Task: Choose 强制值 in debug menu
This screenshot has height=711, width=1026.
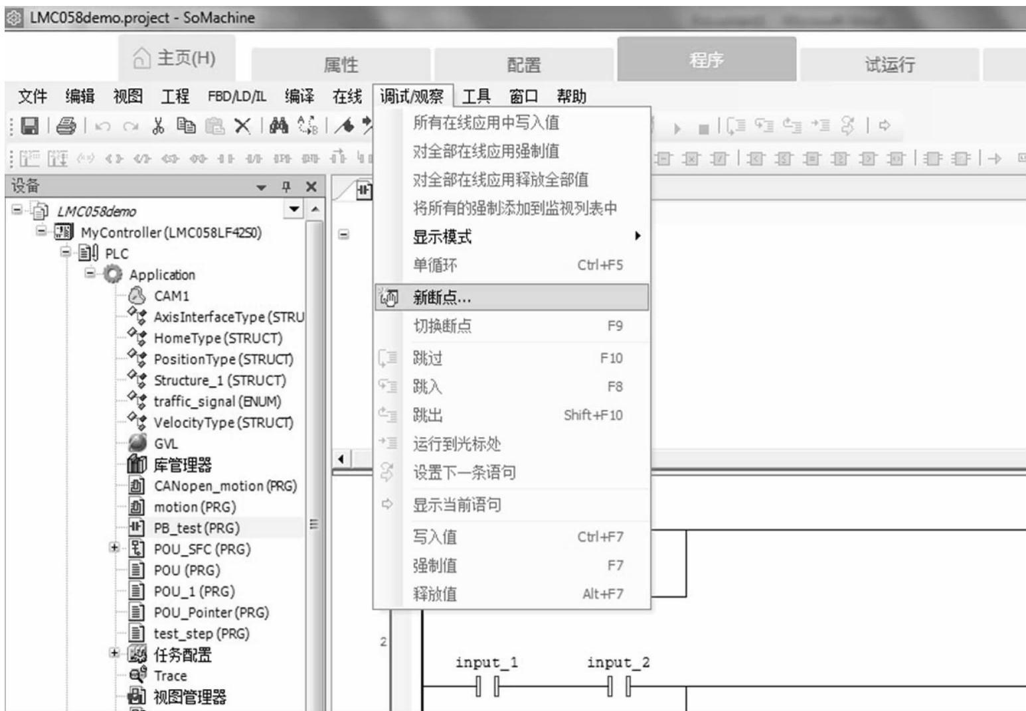Action: 511,566
